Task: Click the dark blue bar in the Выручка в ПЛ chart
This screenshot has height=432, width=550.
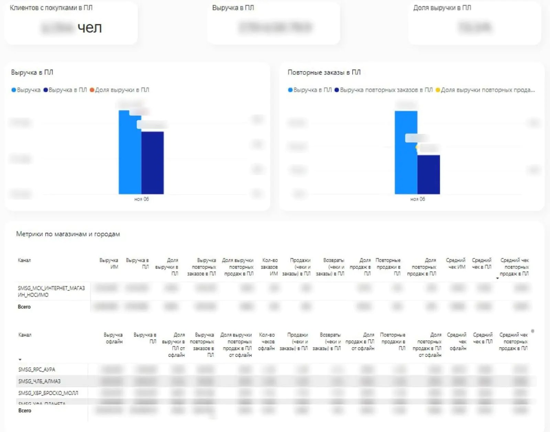Action: click(x=153, y=163)
